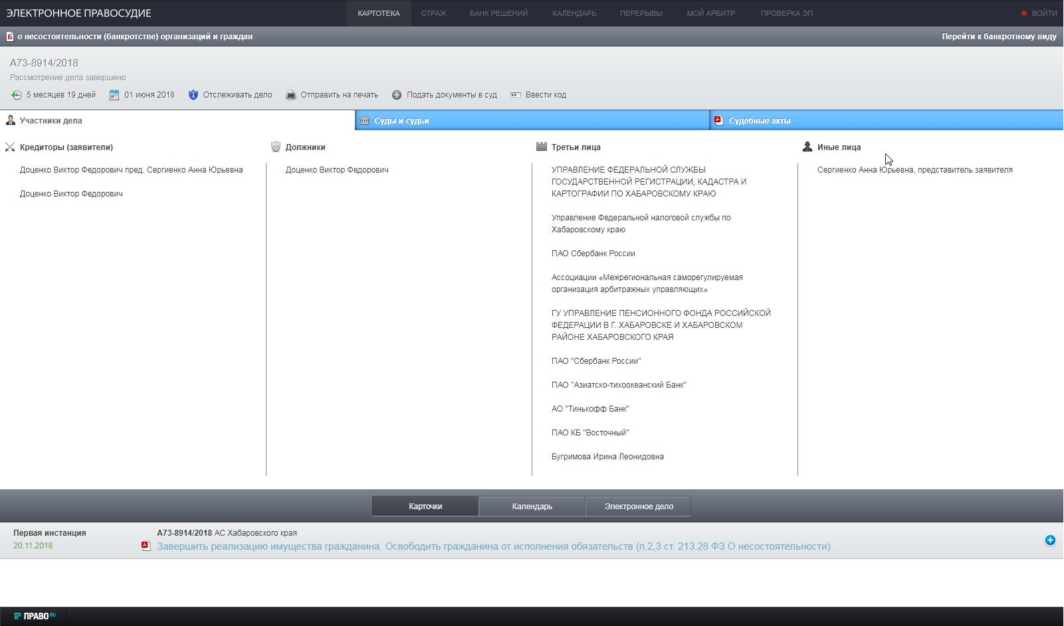Open the Завершить реализацию имущества гражданина link
Viewport: 1064px width, 626px height.
pyautogui.click(x=493, y=546)
